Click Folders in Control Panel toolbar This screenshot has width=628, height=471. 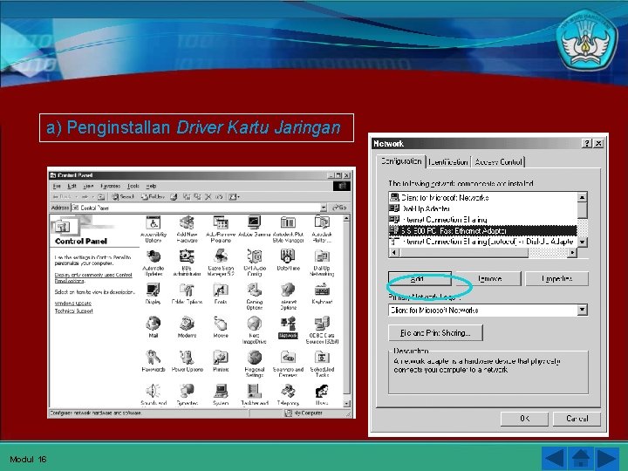pos(153,196)
